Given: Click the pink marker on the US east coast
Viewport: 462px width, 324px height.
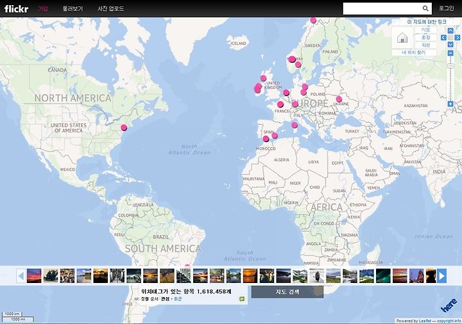Looking at the screenshot, I should click(124, 127).
